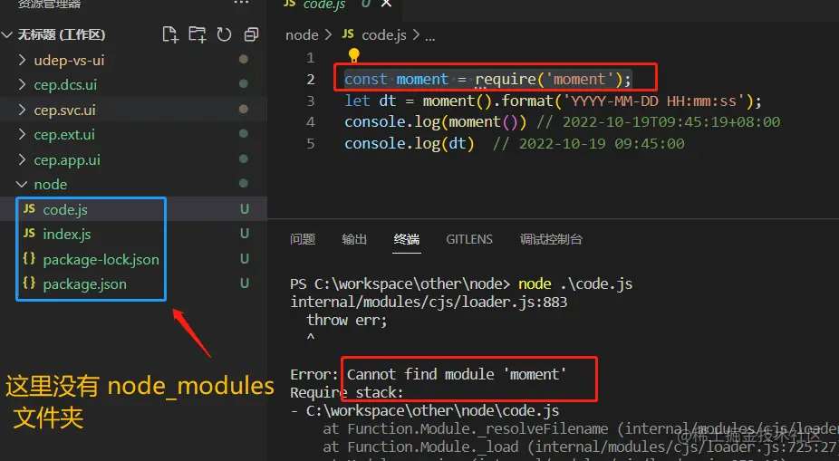Click the status dot beside the node folder
This screenshot has height=461, width=839.
[x=244, y=184]
